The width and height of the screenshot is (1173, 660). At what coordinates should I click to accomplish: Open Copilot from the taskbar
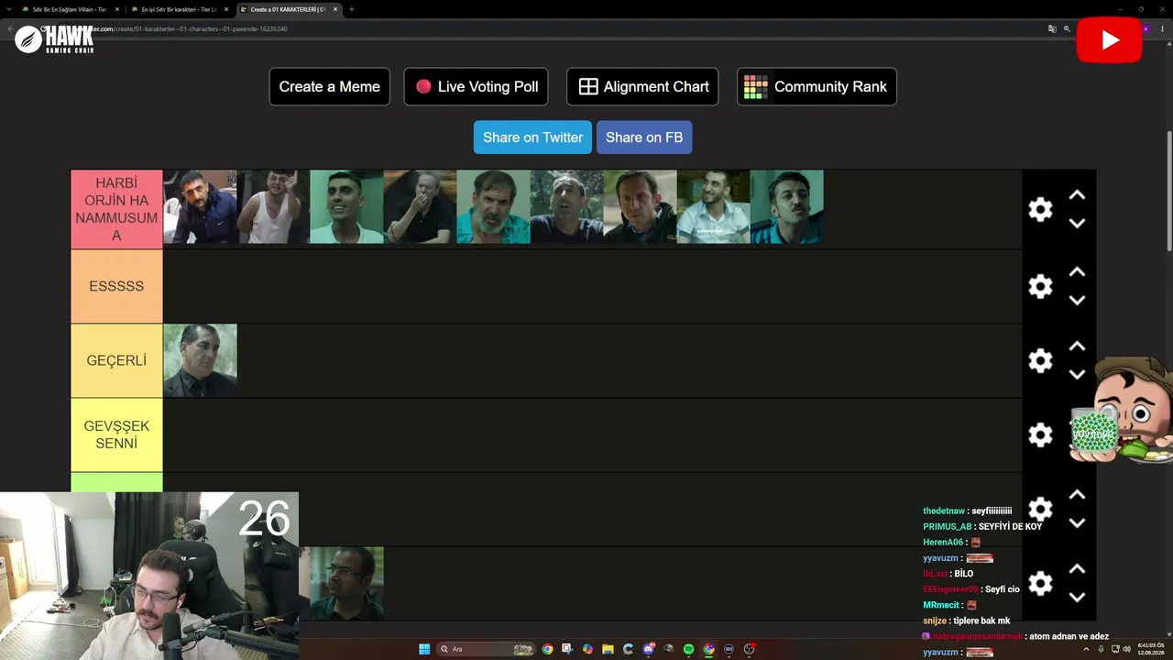587,649
